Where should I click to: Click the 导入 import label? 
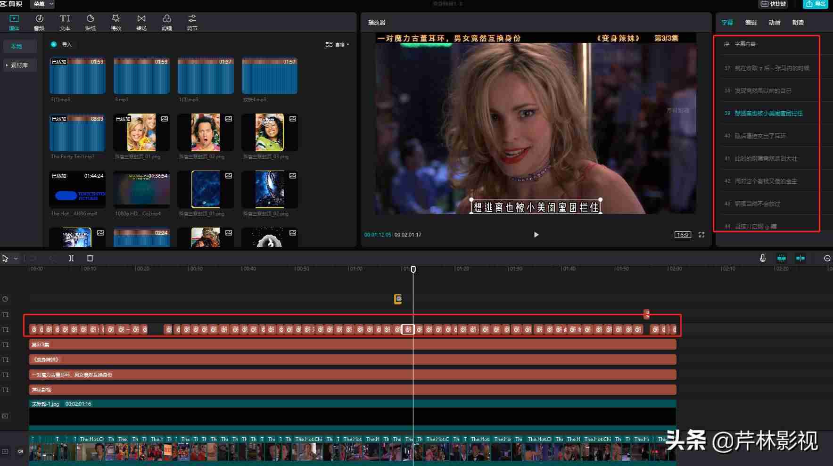coord(67,44)
